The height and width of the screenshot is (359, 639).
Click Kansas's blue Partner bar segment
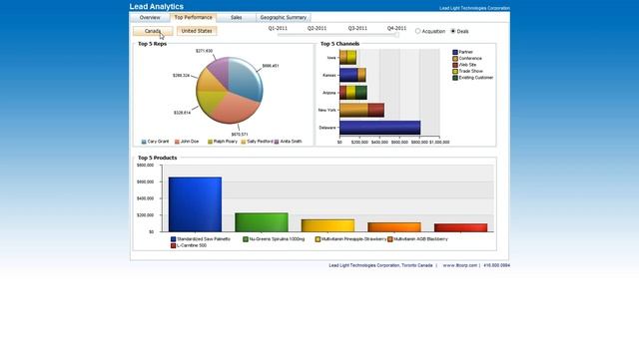(348, 75)
